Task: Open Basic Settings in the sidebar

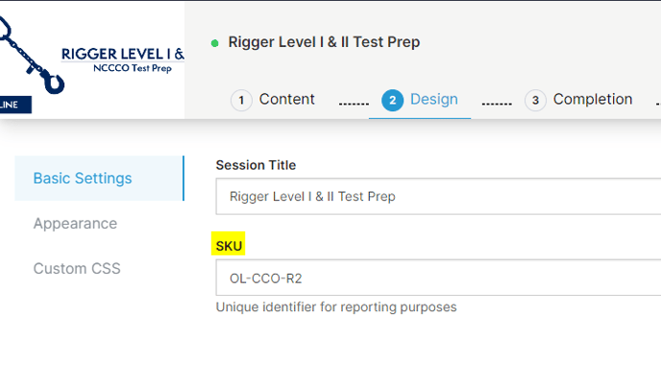Action: point(83,178)
